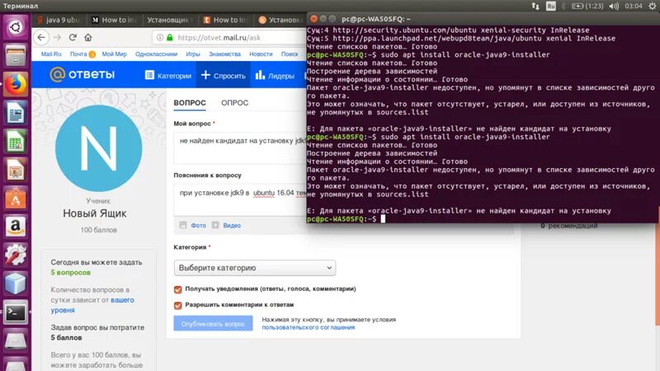Open пользовательского соглашения link

coord(308,327)
